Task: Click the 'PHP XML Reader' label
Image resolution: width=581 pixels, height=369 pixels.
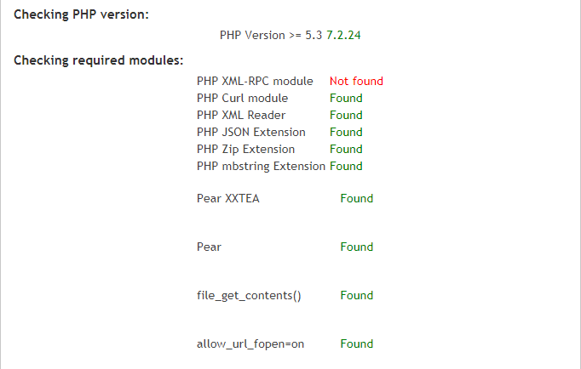Action: click(x=241, y=116)
